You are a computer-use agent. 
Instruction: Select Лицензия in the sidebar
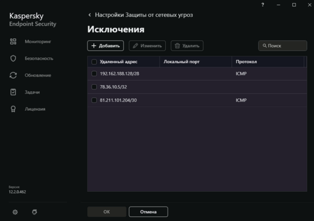[35, 109]
